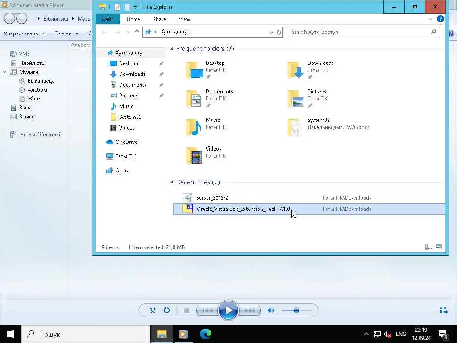Mute the Media Player volume
This screenshot has height=343, width=457.
point(271,310)
